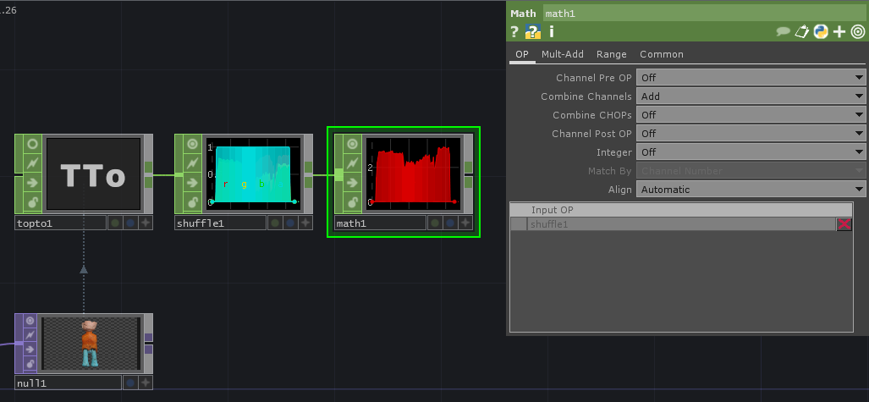Switch to the Mult-Add tab
869x402 pixels.
562,54
